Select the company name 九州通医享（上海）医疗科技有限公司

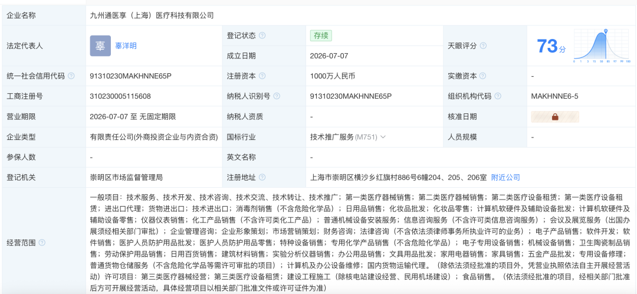pos(152,15)
